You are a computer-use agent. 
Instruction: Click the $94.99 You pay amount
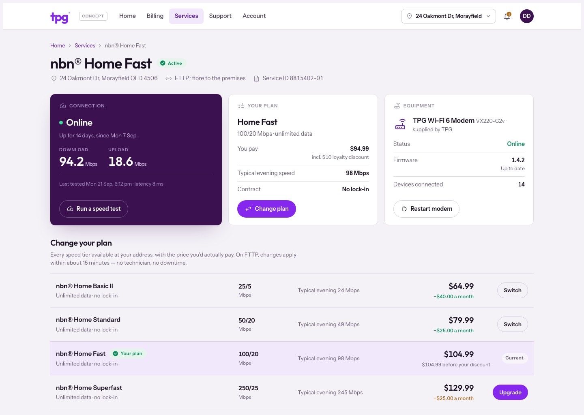coord(359,149)
